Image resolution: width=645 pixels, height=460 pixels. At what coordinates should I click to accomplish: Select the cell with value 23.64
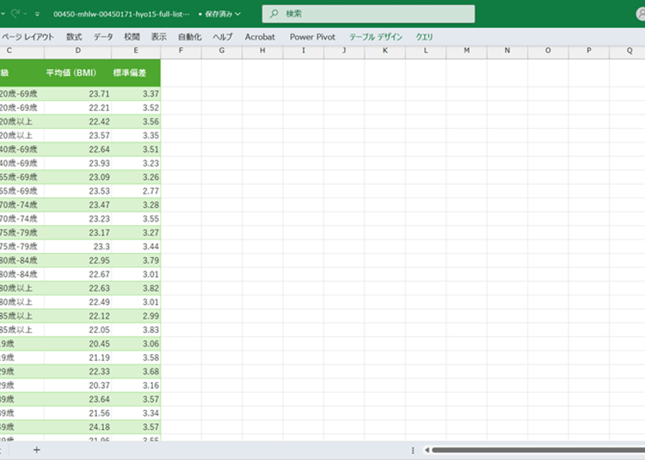77,399
